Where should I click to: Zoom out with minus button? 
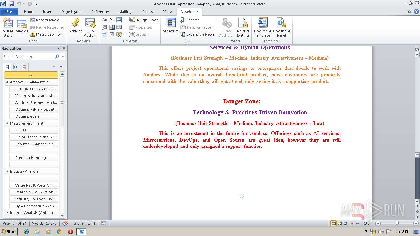[x=378, y=223]
